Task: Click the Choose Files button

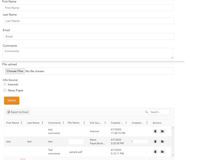Action: tap(15, 71)
